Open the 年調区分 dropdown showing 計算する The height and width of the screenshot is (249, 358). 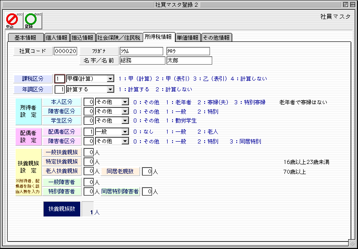pos(90,90)
